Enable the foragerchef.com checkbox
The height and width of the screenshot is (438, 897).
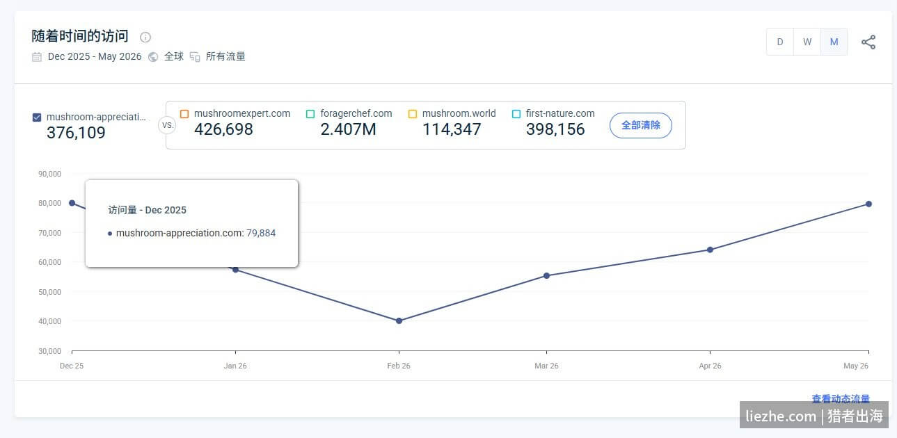(x=310, y=113)
